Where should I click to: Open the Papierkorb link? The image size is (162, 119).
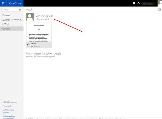coord(7,106)
